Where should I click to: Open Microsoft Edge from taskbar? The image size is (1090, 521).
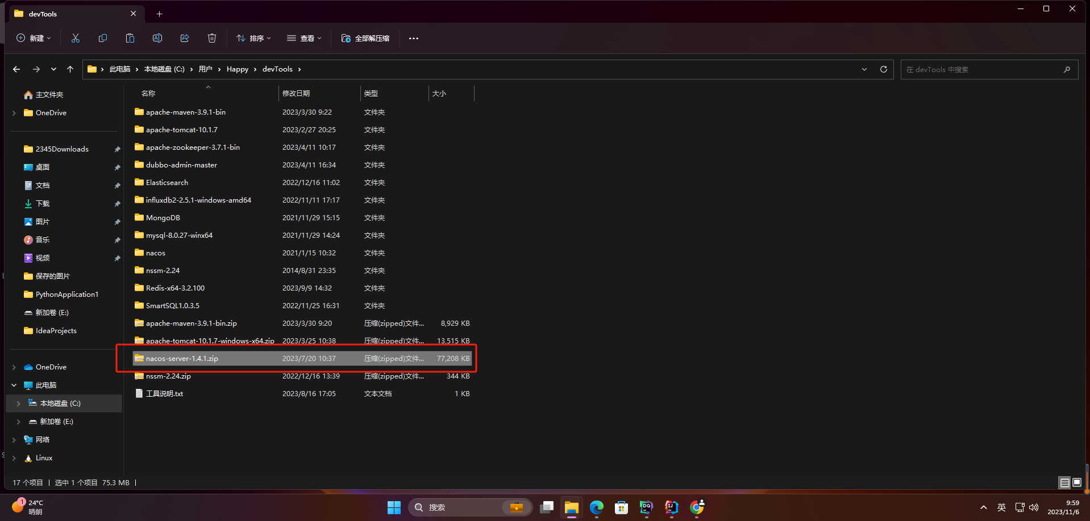click(x=597, y=507)
